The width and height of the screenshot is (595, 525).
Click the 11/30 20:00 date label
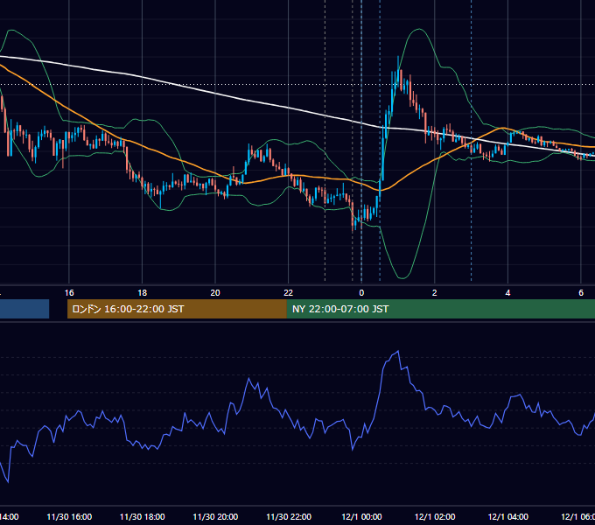tap(215, 516)
